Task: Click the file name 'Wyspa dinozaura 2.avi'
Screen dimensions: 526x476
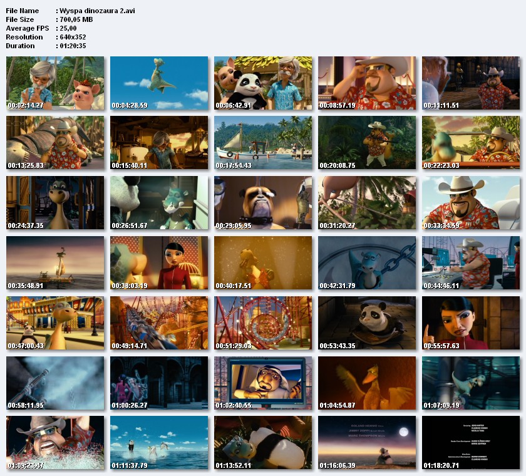Action: (97, 11)
